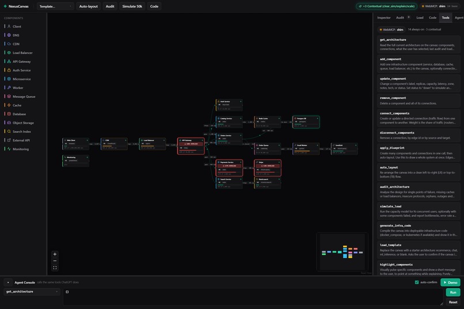464x309 pixels.
Task: Switch to the Inspector tab
Action: (x=384, y=18)
